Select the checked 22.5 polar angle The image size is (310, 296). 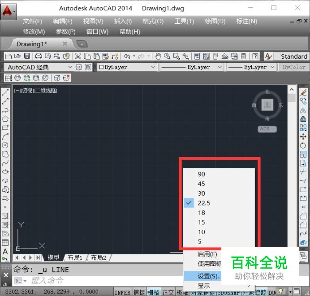(x=219, y=203)
